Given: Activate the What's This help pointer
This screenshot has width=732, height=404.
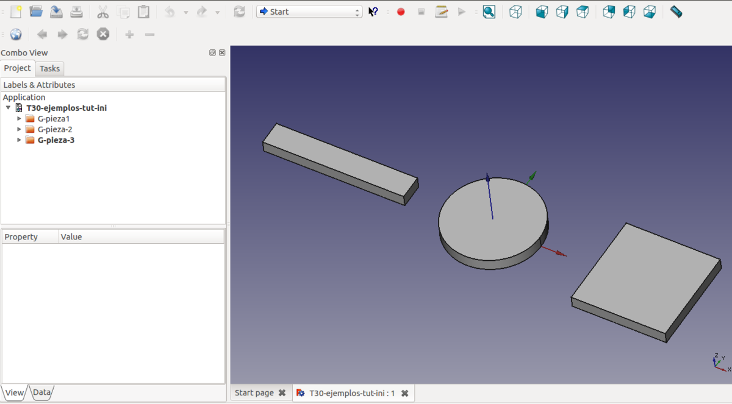Looking at the screenshot, I should [x=373, y=12].
